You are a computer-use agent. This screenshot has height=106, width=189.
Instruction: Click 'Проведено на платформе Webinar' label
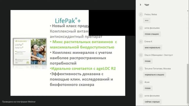click(19, 102)
